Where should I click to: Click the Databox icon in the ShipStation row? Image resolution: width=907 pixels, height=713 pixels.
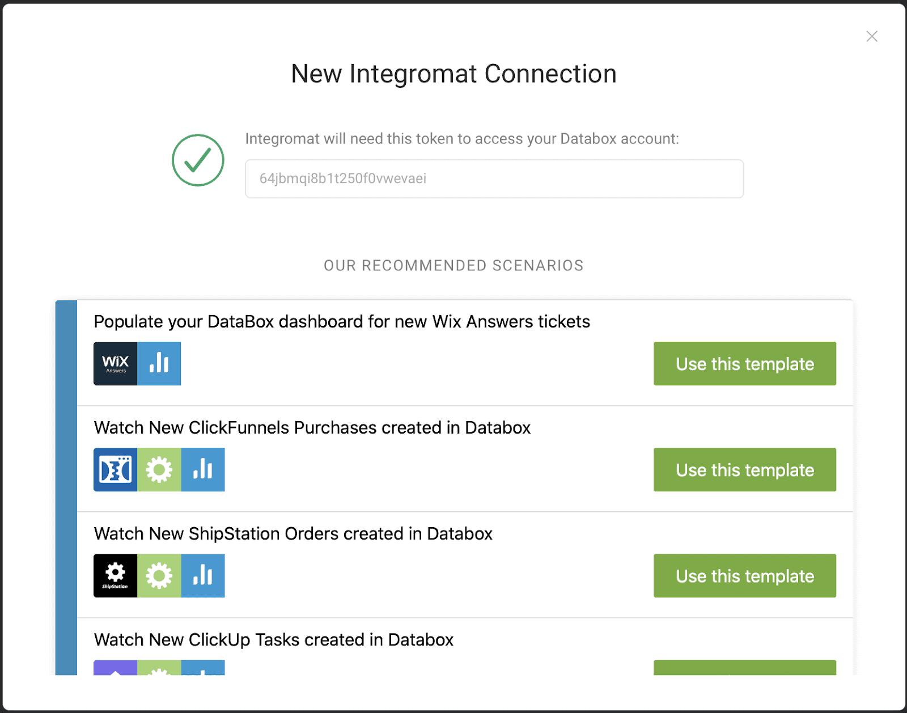(204, 575)
